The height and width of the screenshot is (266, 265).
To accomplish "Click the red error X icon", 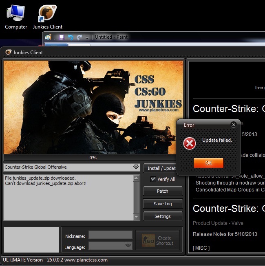I will [x=190, y=143].
